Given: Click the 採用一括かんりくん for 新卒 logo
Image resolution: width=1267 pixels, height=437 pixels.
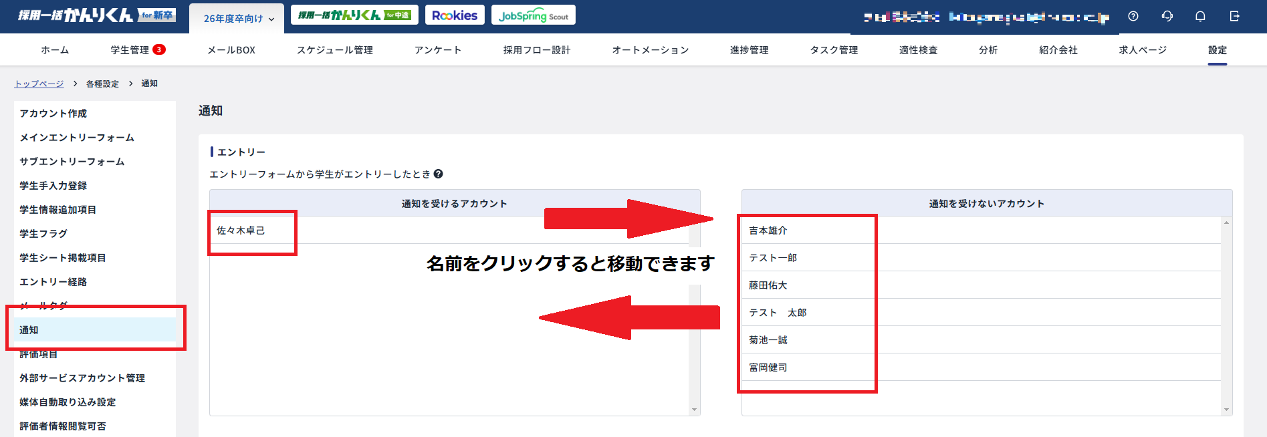Looking at the screenshot, I should coord(96,15).
